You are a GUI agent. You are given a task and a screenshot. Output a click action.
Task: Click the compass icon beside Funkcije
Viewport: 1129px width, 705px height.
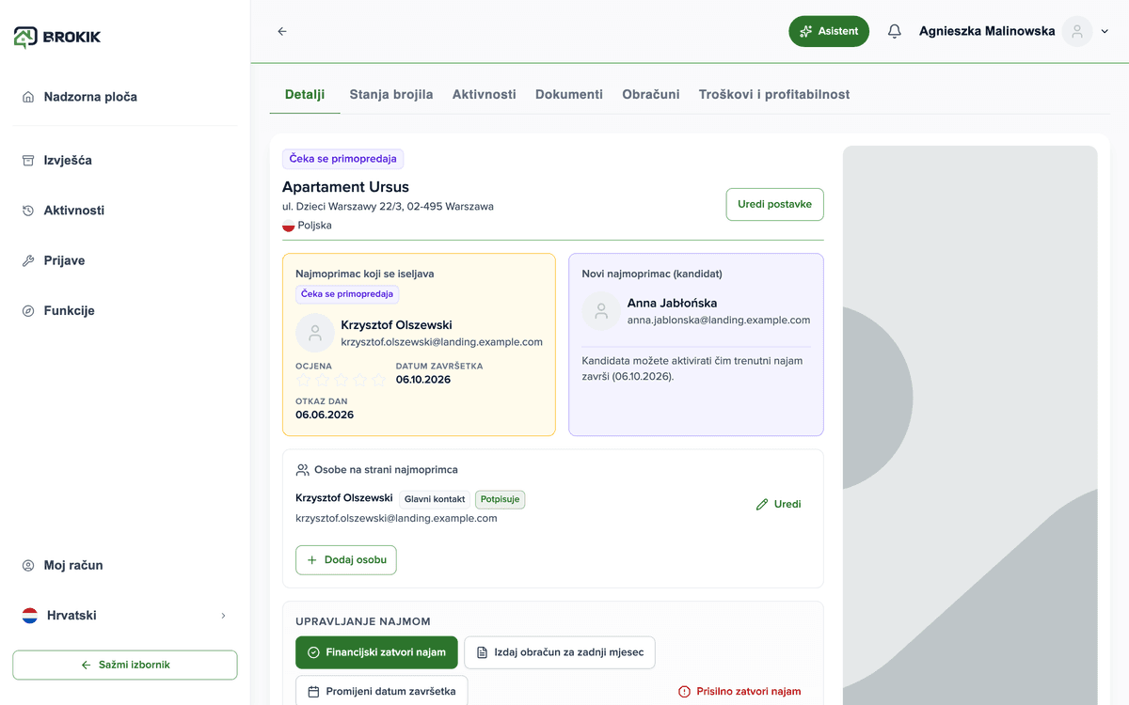[x=28, y=310]
